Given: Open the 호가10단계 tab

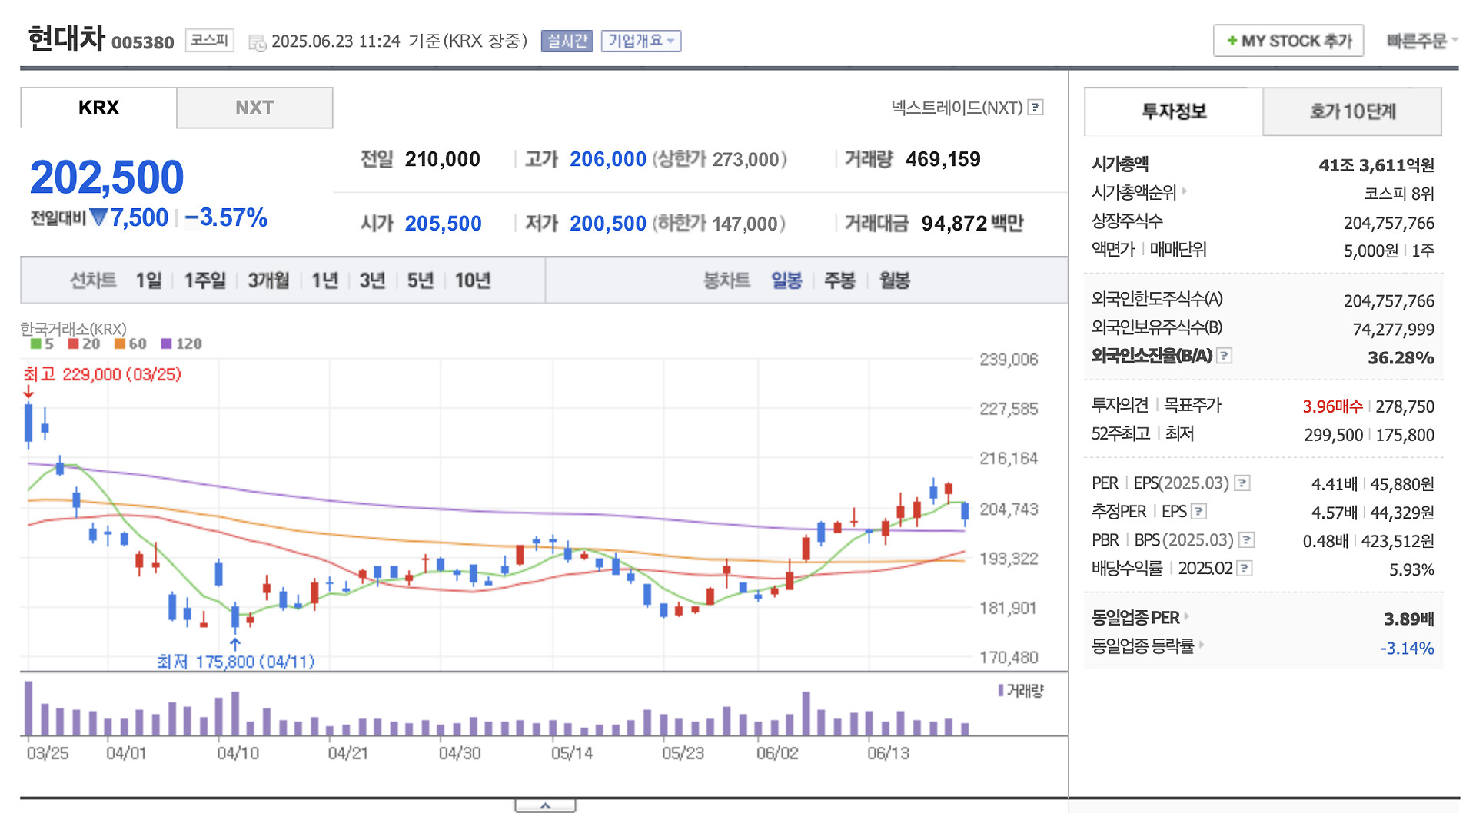Looking at the screenshot, I should [1351, 111].
